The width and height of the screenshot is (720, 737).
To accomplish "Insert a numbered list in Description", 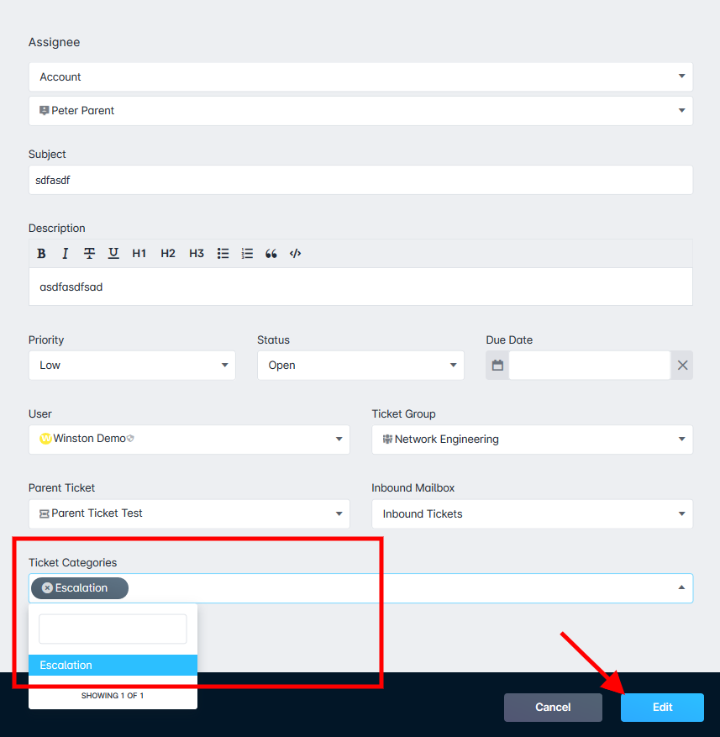I will 247,254.
